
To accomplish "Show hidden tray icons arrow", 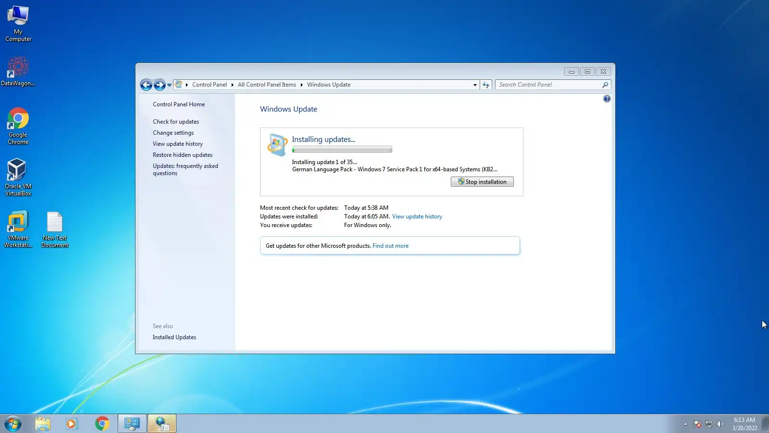I will click(x=685, y=424).
